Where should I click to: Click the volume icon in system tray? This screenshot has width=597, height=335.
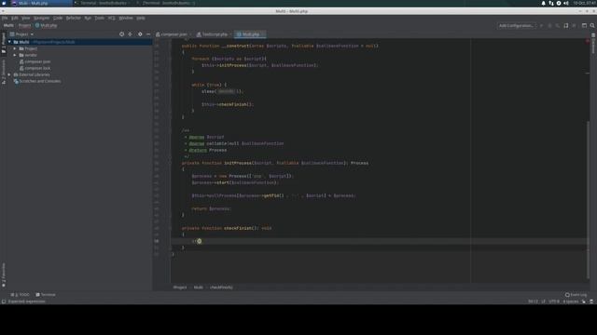point(566,3)
